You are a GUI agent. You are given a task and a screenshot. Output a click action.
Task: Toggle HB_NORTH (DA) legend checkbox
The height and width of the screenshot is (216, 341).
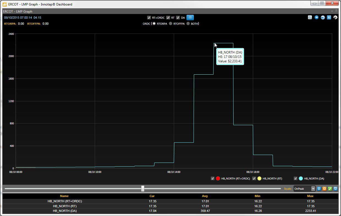pyautogui.click(x=296, y=178)
